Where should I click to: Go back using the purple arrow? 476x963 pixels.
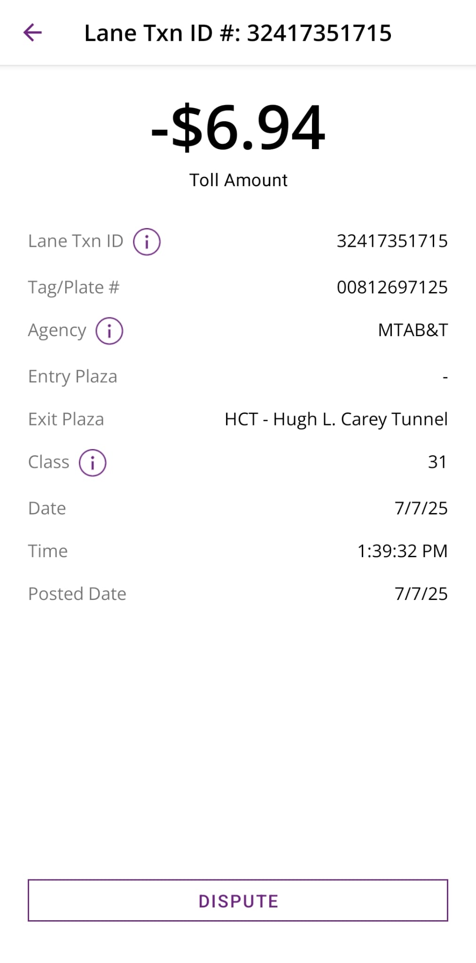[32, 33]
